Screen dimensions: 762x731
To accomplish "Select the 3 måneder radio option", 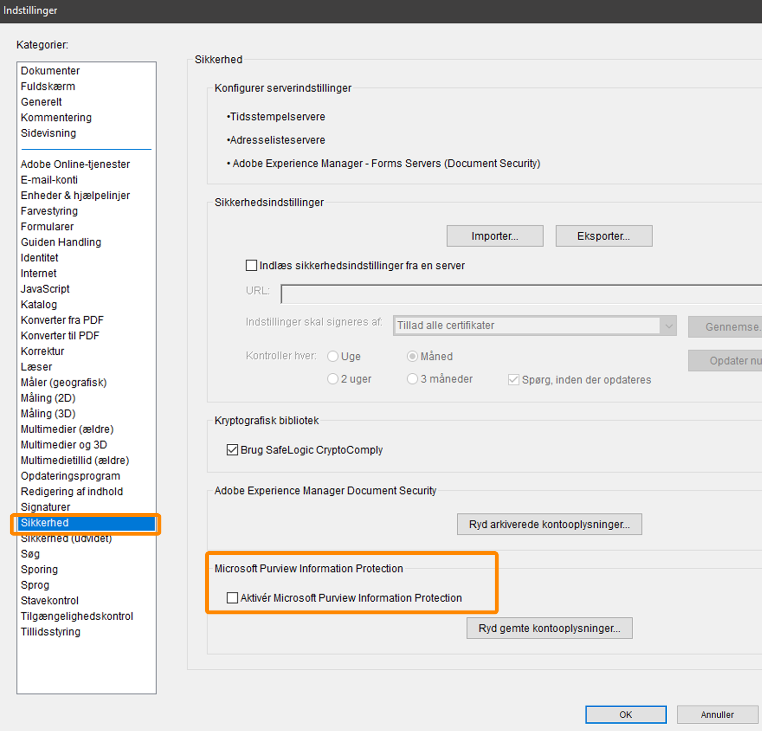I will [x=412, y=379].
